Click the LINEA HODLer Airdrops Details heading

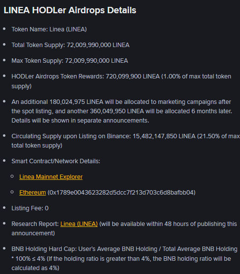click(70, 10)
